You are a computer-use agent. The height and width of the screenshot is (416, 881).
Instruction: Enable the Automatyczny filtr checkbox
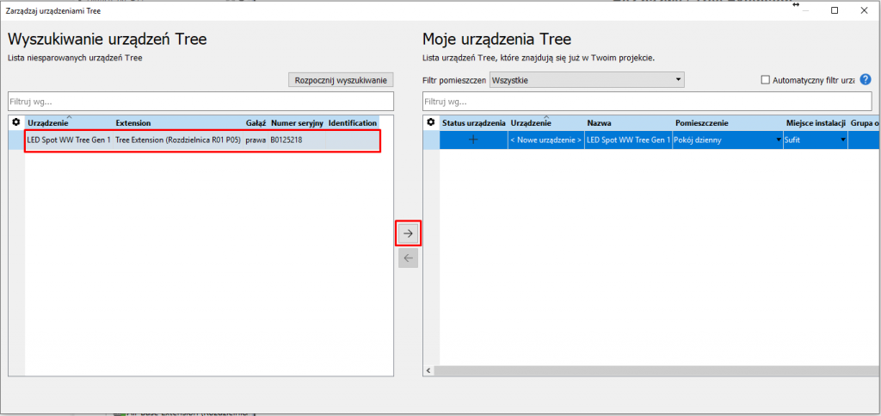pyautogui.click(x=765, y=80)
